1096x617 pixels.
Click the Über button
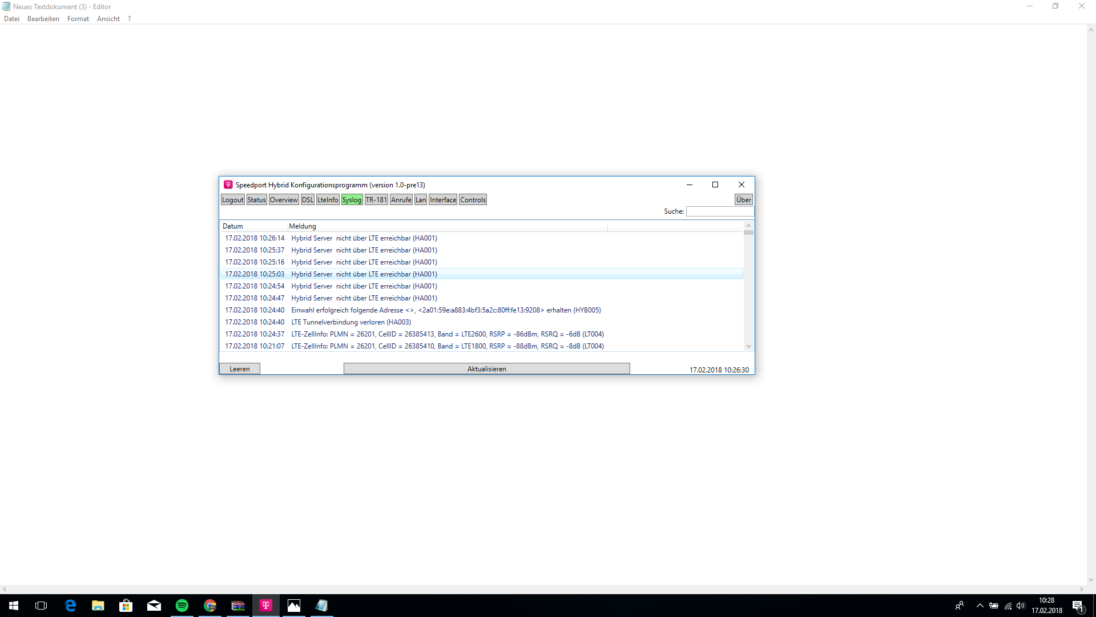pyautogui.click(x=744, y=200)
